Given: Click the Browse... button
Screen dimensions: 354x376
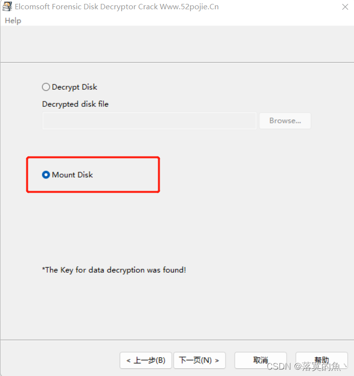Looking at the screenshot, I should click(285, 120).
